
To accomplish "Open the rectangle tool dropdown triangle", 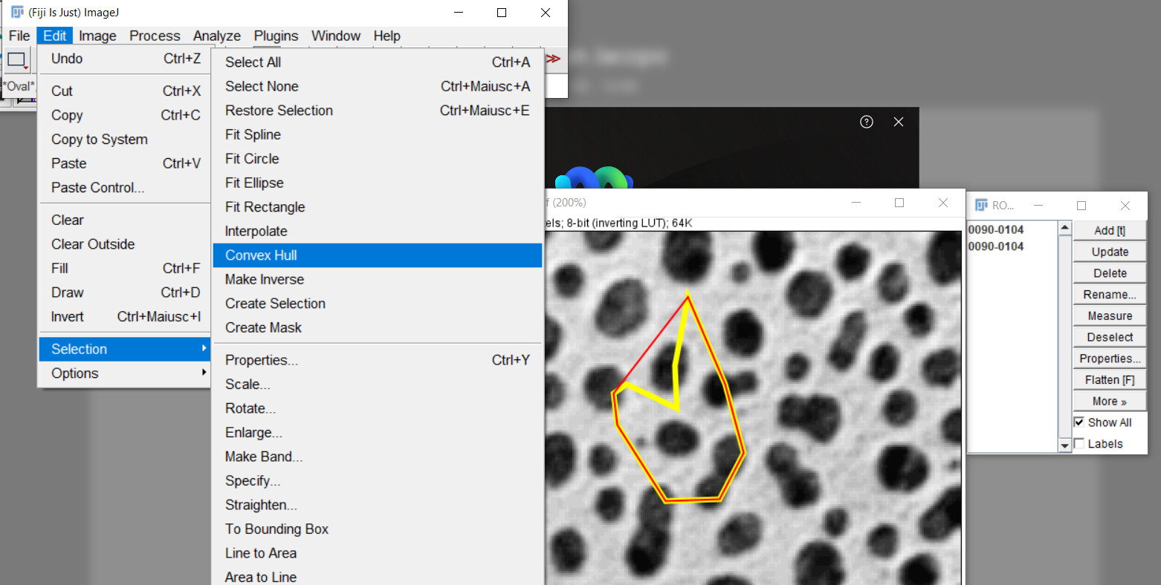I will 26,68.
